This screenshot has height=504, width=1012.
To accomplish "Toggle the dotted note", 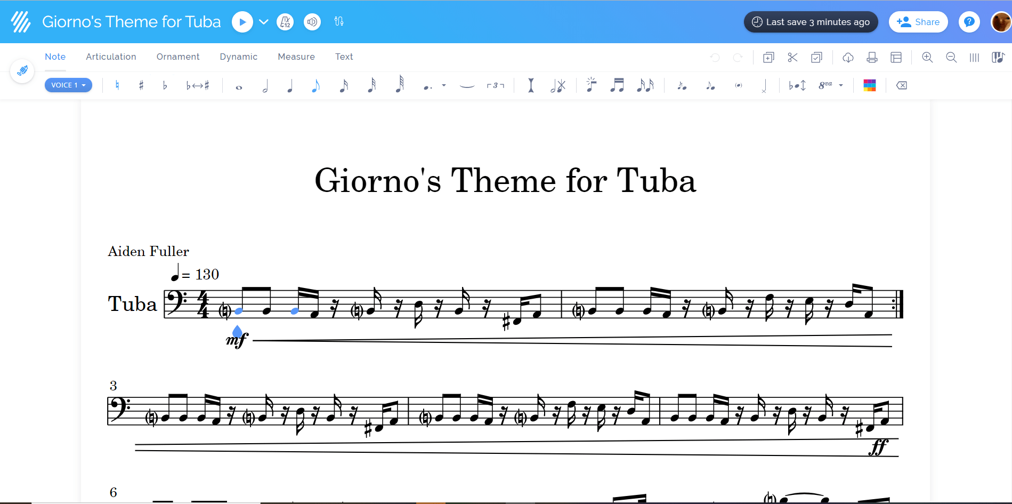I will pos(427,86).
